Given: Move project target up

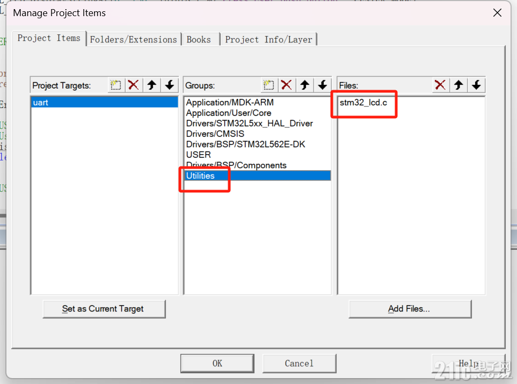Looking at the screenshot, I should point(152,85).
